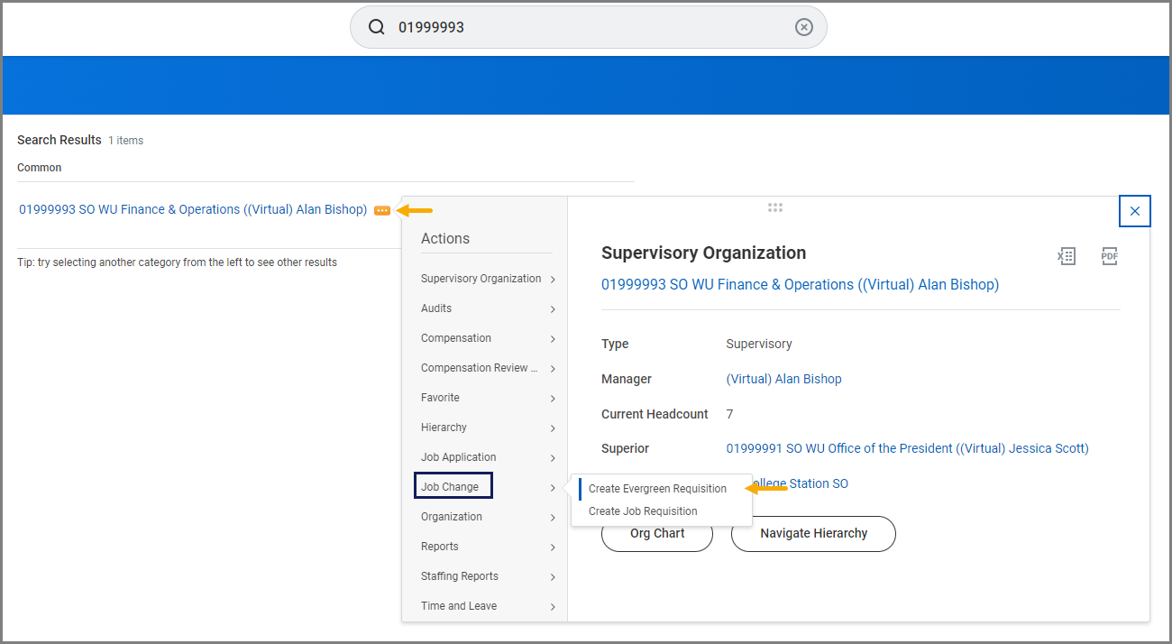1172x644 pixels.
Task: Choose Create Job Requisition
Action: [x=643, y=511]
